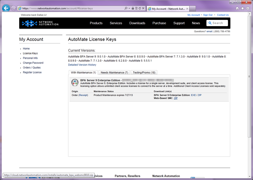This screenshot has width=253, height=180.
Task: Go back using the browser back arrow
Action: pos(6,8)
